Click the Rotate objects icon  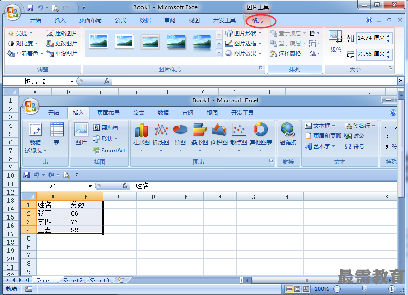314,54
